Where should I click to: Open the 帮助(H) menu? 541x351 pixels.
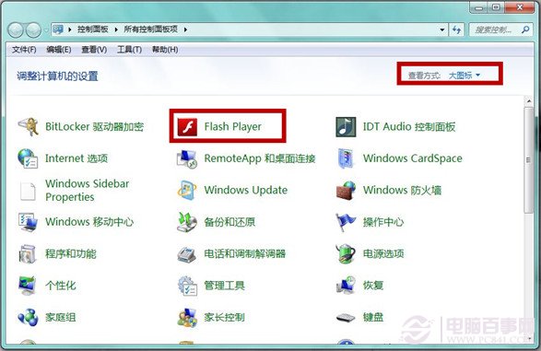point(165,50)
